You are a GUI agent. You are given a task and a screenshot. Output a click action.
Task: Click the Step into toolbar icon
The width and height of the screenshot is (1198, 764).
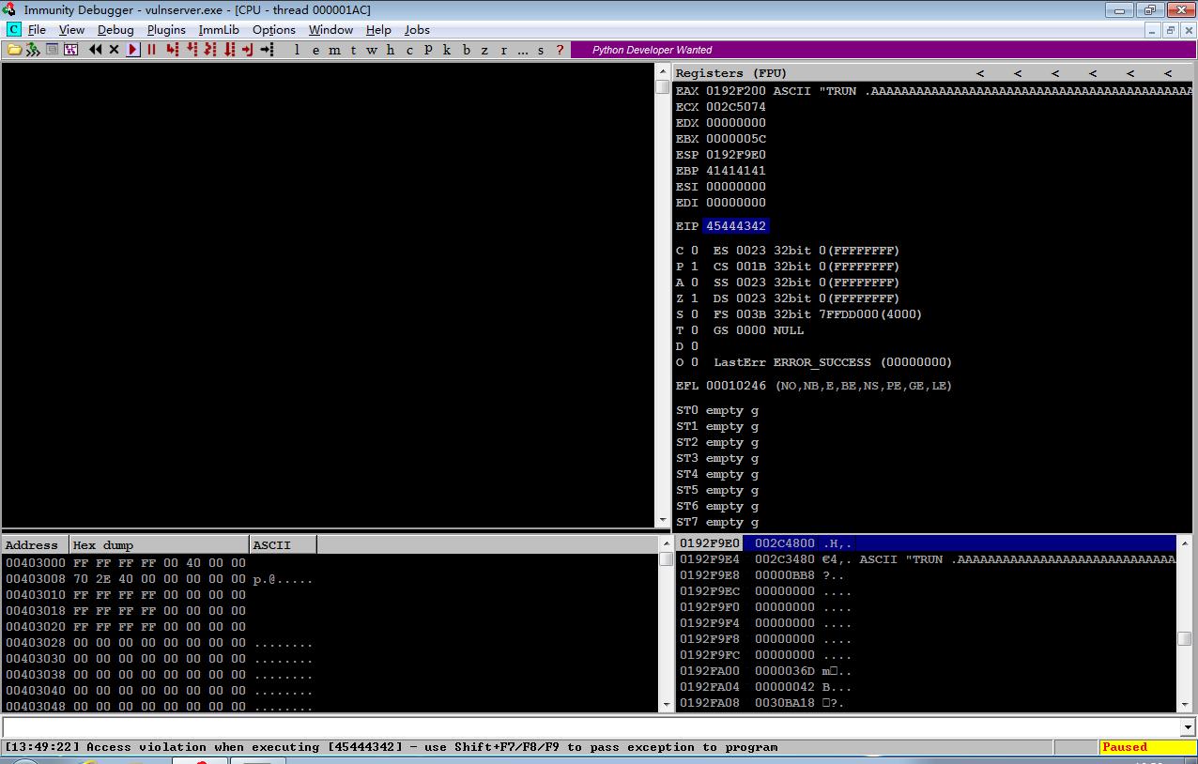172,50
